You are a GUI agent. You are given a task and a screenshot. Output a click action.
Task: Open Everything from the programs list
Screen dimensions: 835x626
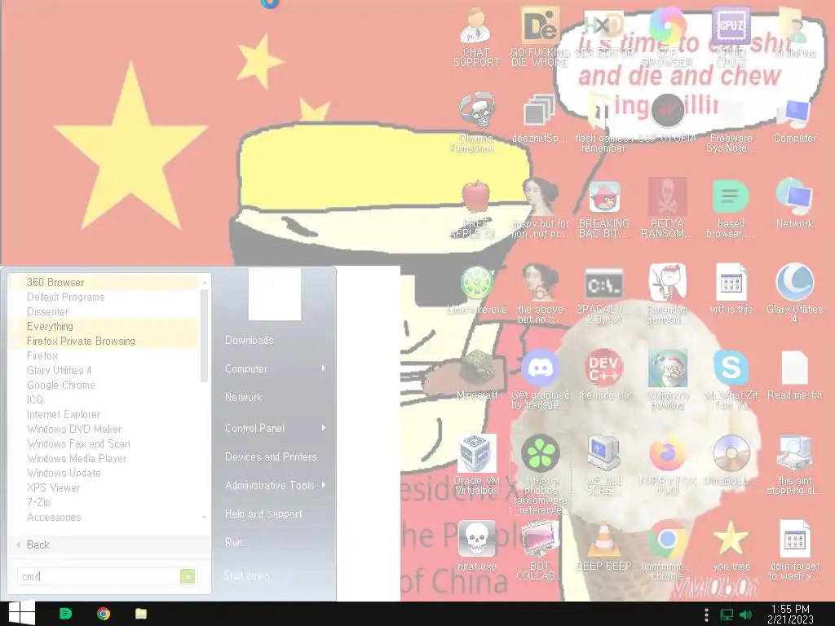click(x=104, y=326)
